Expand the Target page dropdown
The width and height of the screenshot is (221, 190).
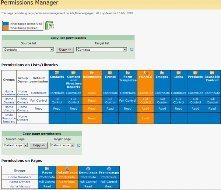click(72, 145)
